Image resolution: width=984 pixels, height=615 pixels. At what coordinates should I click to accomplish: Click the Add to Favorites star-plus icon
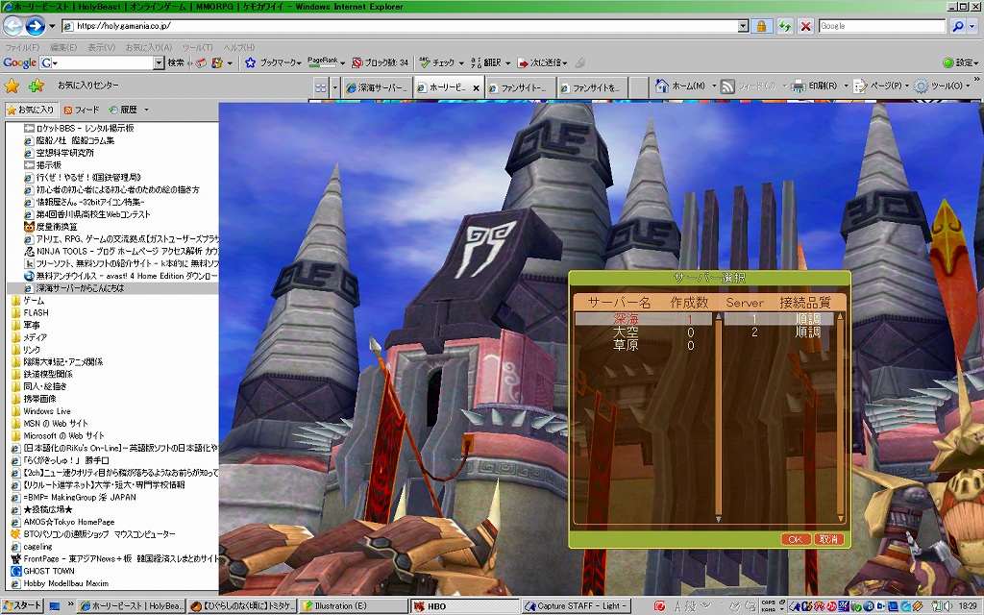click(37, 86)
